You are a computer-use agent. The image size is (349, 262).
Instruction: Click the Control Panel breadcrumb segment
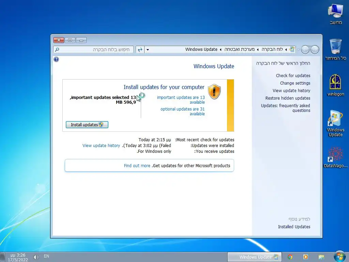click(x=272, y=49)
